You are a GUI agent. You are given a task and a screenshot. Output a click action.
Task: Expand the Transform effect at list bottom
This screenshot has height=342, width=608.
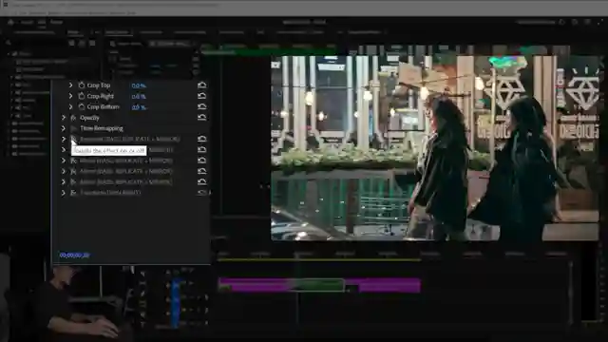click(x=64, y=192)
